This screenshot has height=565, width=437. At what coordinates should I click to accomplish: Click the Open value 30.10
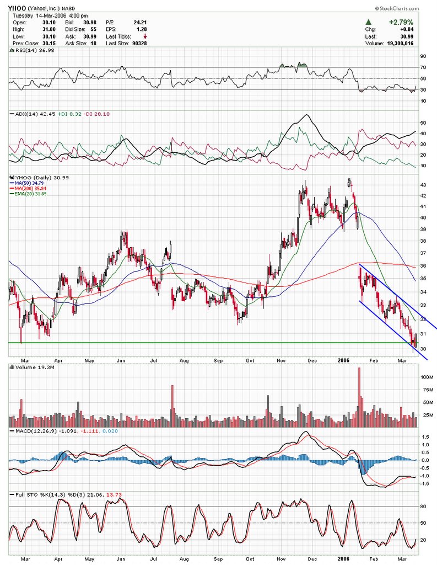tap(49, 22)
